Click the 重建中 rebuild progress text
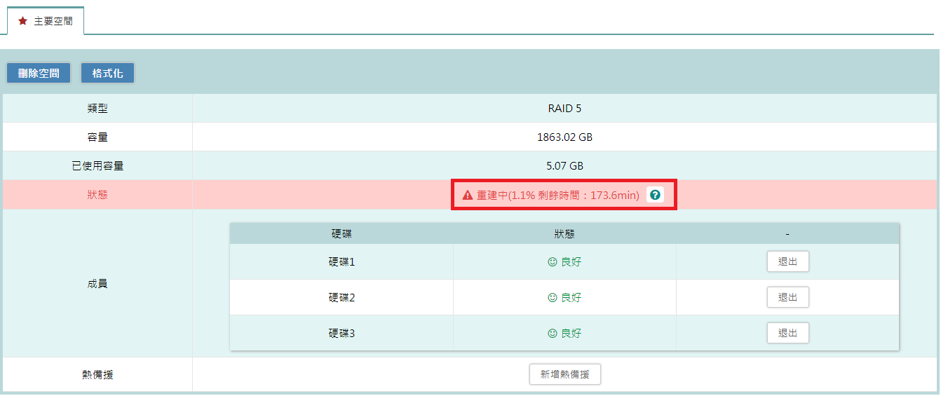The height and width of the screenshot is (403, 948). point(557,196)
